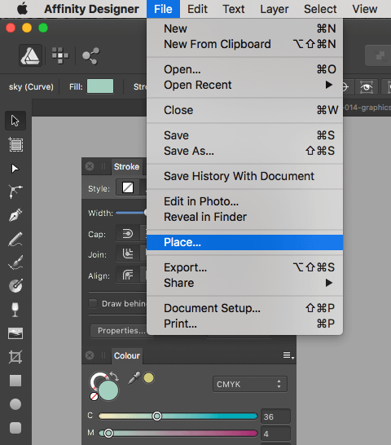Viewport: 391px width, 445px height.
Task: Open the Layer menu
Action: tap(275, 9)
